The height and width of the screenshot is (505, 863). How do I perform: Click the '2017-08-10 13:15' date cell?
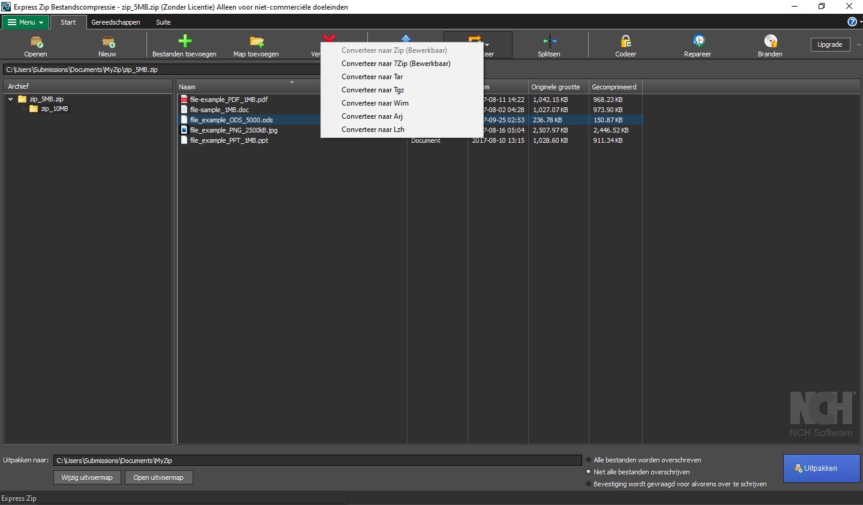point(498,140)
